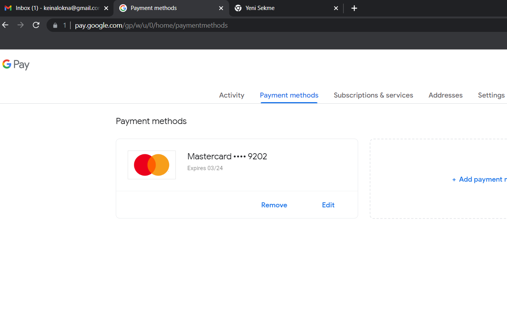Select the Payment methods navigation tab
This screenshot has width=507, height=321.
point(289,95)
